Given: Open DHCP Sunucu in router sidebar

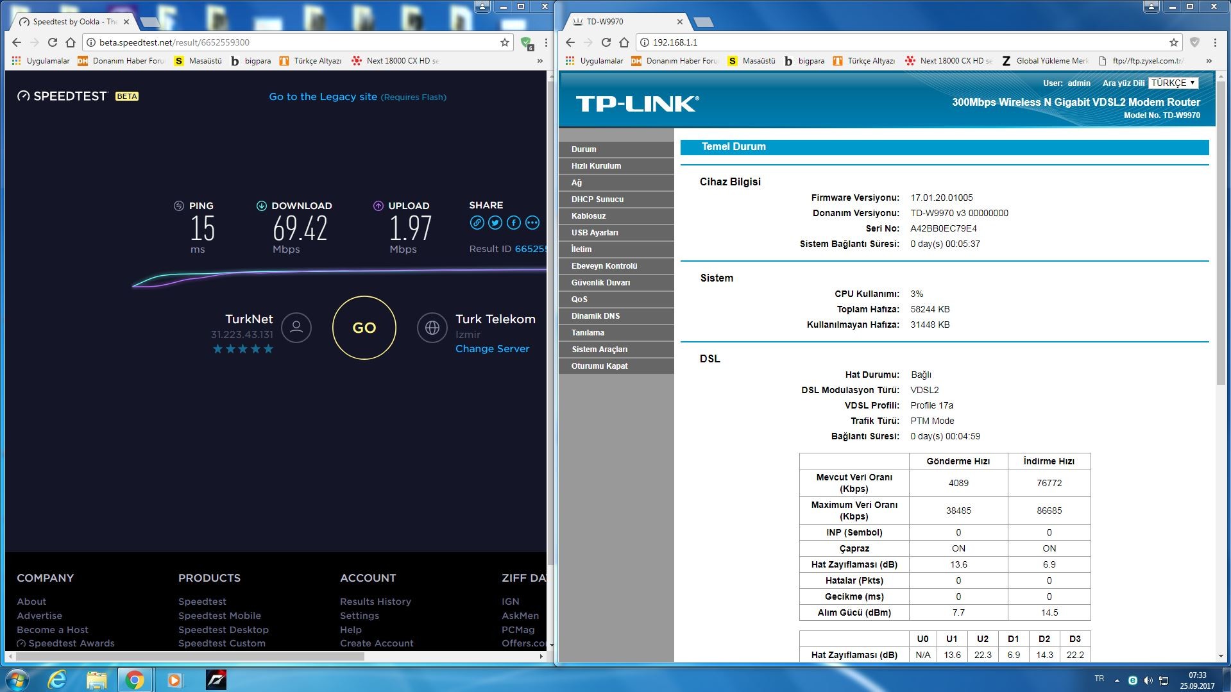Looking at the screenshot, I should [x=616, y=199].
